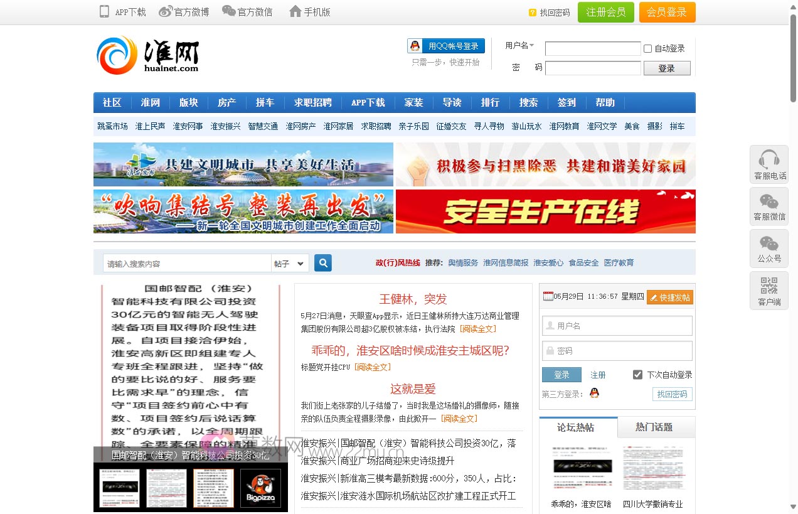Enable 自动登录 checkbox near top login
Viewport: 798px width, 514px height.
(x=646, y=48)
